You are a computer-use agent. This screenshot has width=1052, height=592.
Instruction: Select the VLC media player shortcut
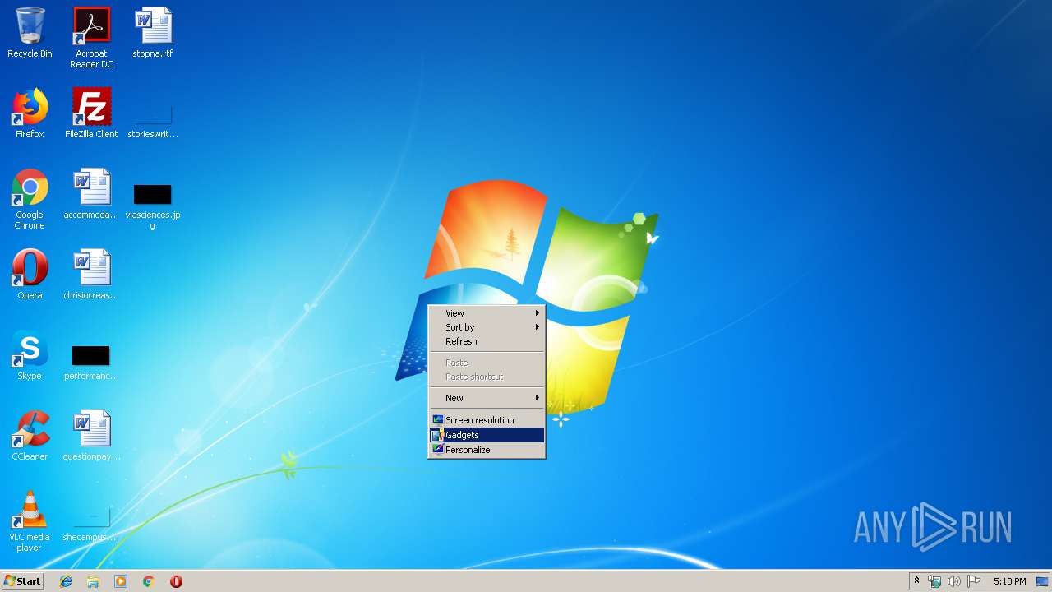[x=30, y=521]
